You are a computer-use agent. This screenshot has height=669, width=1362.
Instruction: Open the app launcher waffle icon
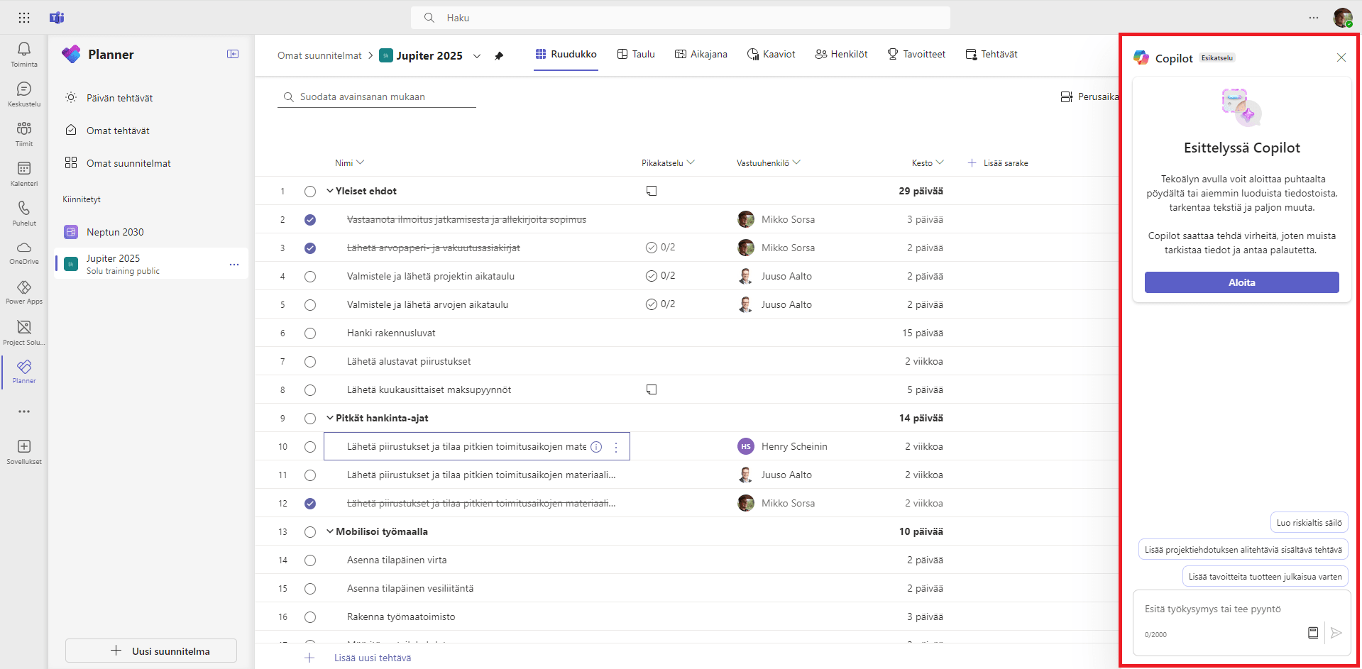24,18
